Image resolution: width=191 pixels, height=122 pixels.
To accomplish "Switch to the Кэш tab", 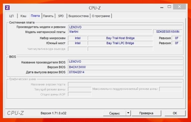I will 23,16.
